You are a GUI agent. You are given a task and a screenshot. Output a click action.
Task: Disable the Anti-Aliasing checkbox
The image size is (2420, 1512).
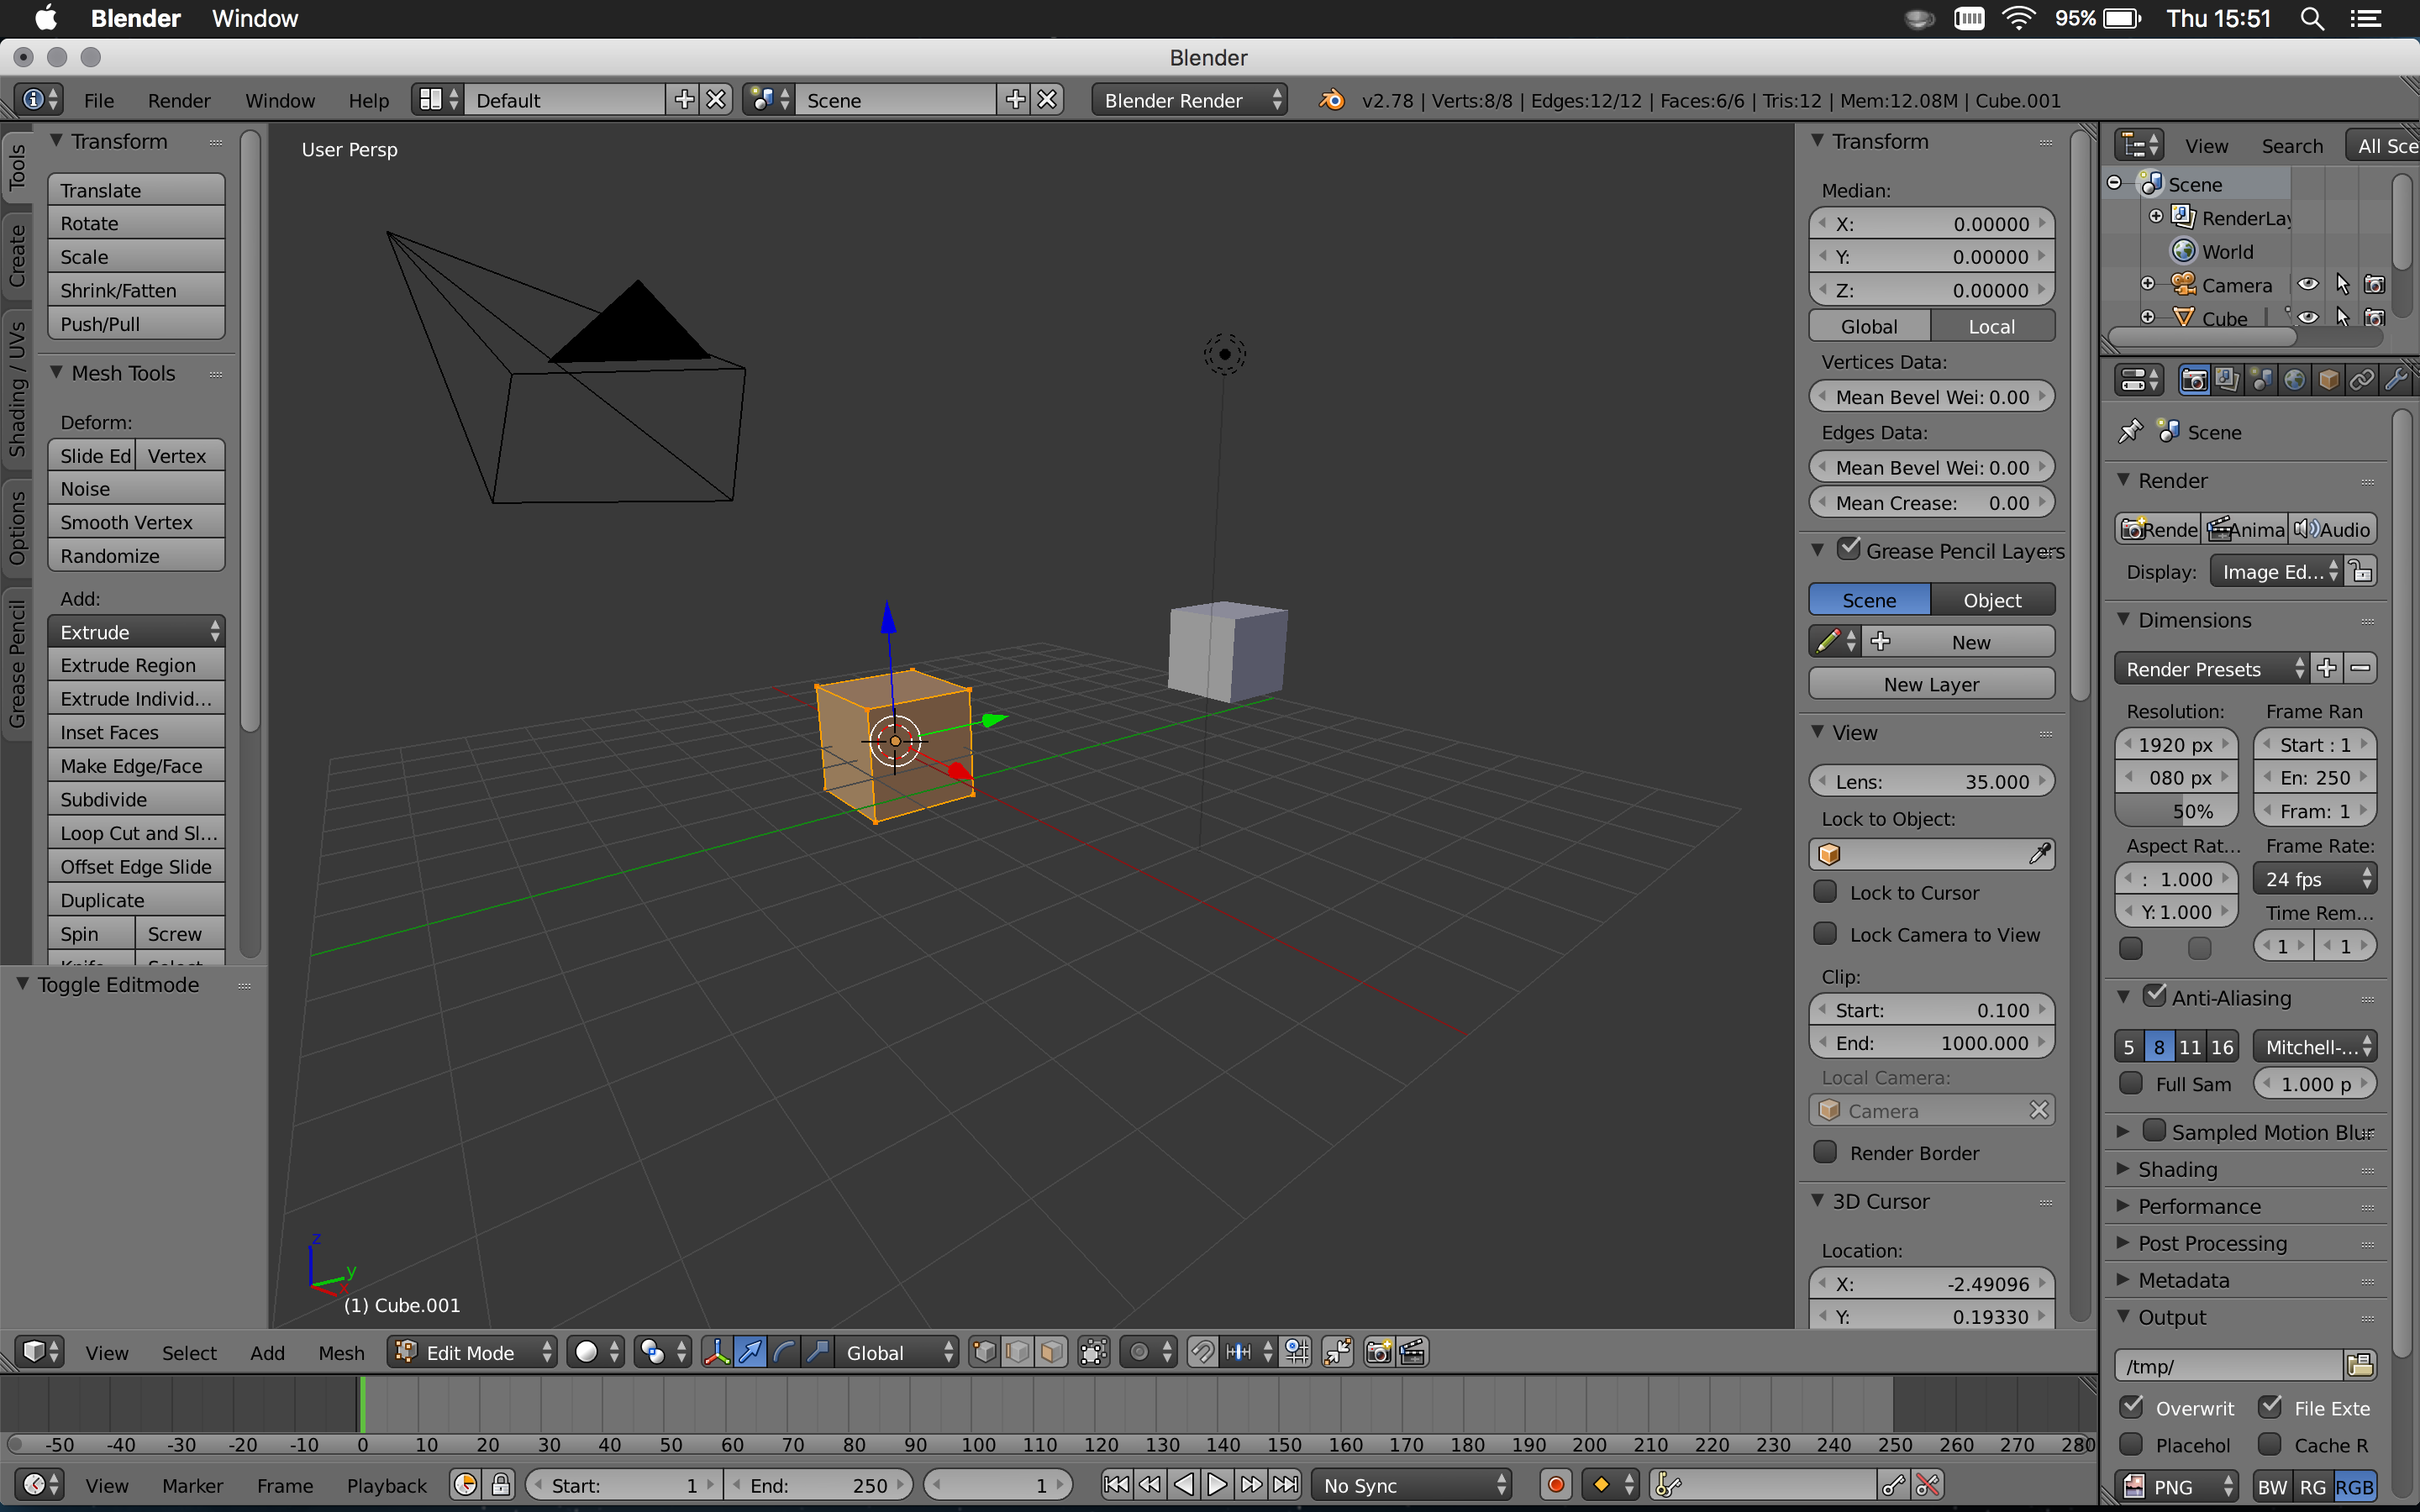pos(2155,997)
